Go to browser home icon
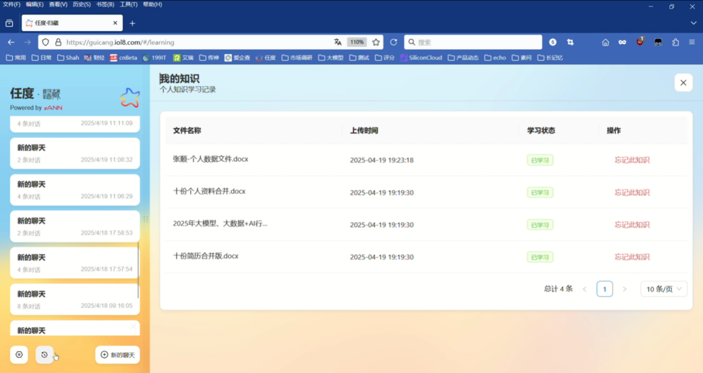The height and width of the screenshot is (373, 703). [605, 42]
